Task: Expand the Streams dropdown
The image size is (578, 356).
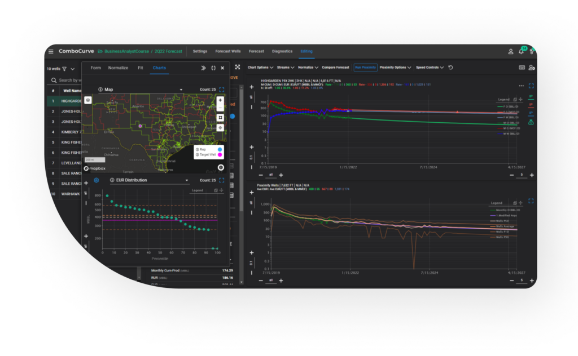Action: pyautogui.click(x=285, y=68)
